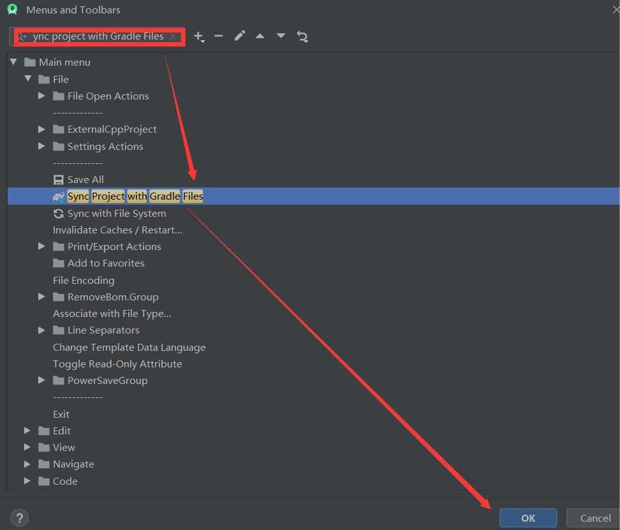
Task: Expand the Code menu folder
Action: click(27, 481)
